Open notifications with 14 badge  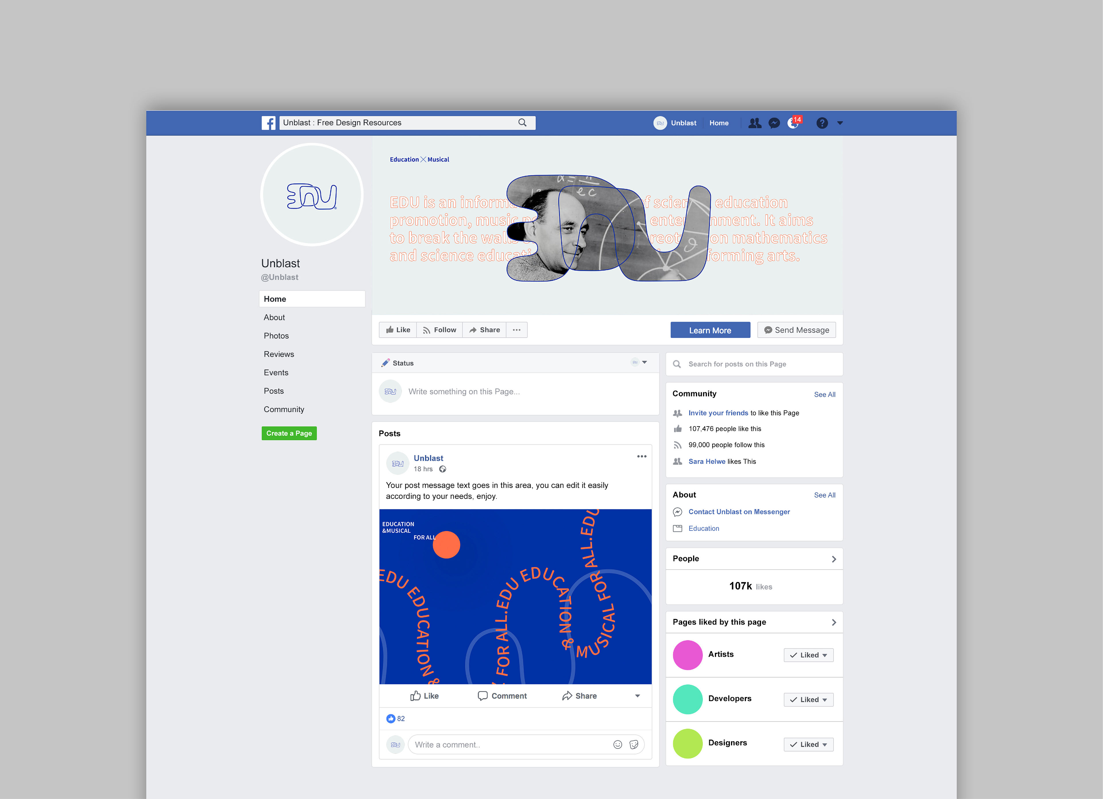click(x=793, y=123)
